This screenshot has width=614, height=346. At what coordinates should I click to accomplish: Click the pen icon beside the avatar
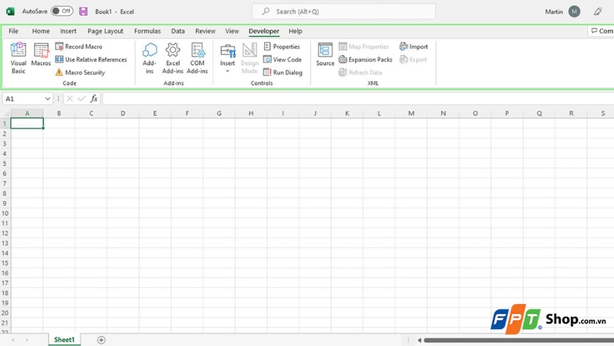pos(598,11)
